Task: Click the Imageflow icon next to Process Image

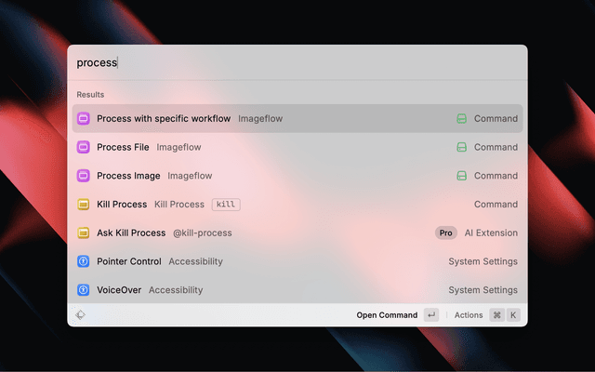Action: click(x=83, y=176)
